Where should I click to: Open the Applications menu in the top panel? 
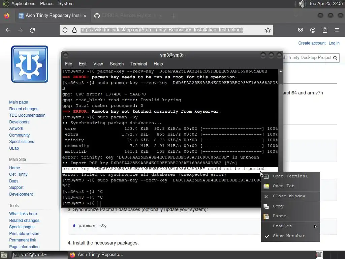[23, 3]
